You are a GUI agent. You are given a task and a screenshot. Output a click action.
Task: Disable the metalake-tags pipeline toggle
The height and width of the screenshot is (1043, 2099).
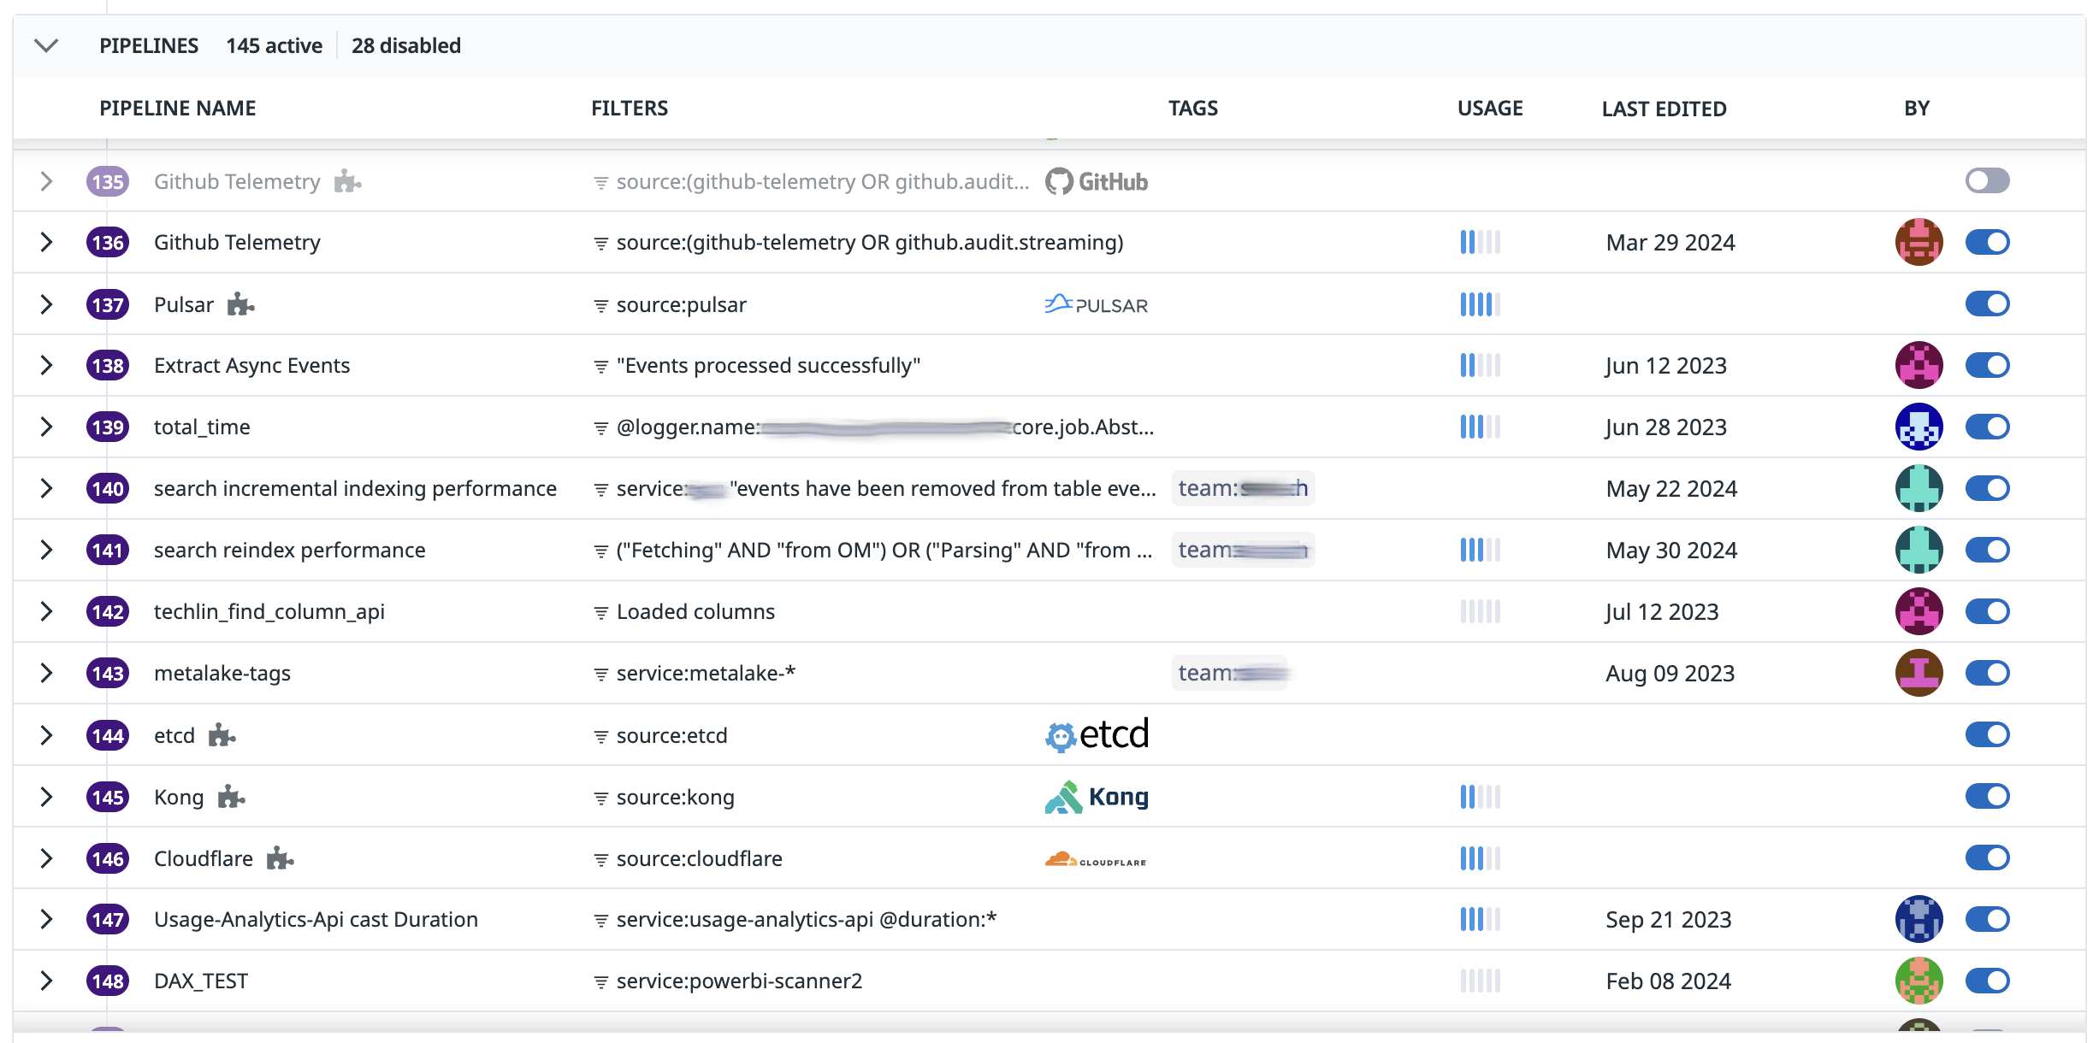click(1987, 673)
